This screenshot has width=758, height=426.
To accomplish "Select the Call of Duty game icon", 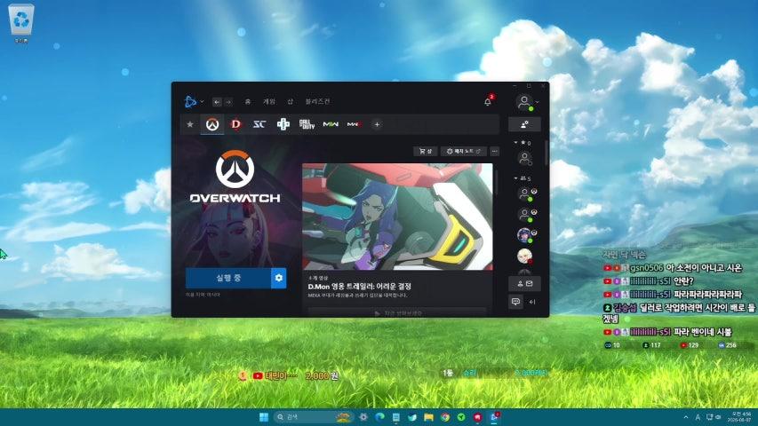I will coord(307,124).
